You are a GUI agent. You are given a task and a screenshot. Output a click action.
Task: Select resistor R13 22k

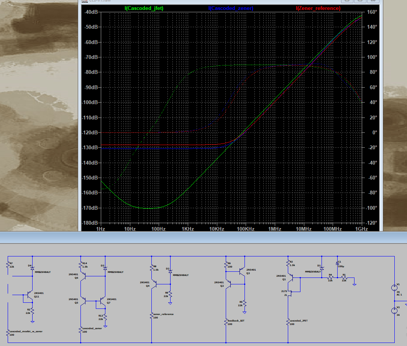pyautogui.click(x=105, y=318)
